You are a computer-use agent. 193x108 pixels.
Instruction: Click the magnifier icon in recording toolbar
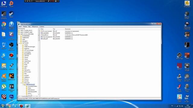coord(30,1)
